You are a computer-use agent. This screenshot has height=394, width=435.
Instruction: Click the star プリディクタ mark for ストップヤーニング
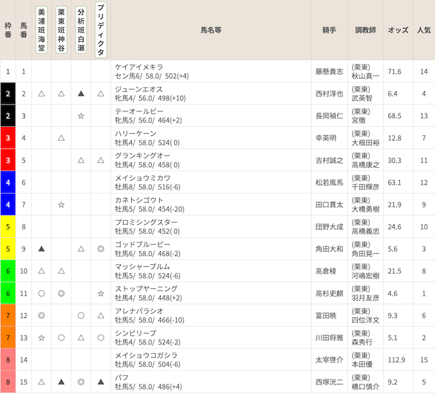point(101,293)
